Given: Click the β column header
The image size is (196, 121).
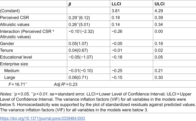Looking at the screenshot, I should (70, 4).
